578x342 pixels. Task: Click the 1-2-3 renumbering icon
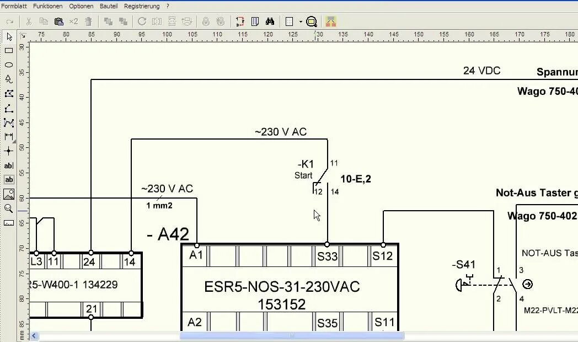pyautogui.click(x=240, y=22)
